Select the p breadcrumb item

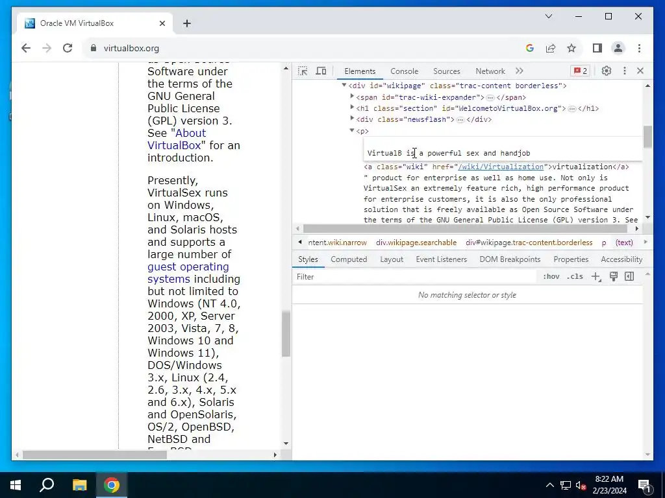click(x=604, y=243)
